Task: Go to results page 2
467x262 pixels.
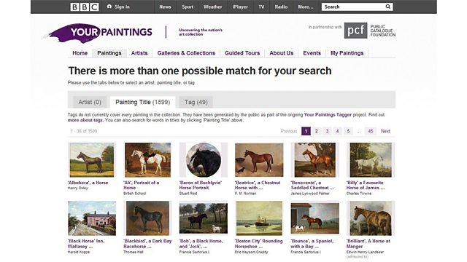Action: 316,131
